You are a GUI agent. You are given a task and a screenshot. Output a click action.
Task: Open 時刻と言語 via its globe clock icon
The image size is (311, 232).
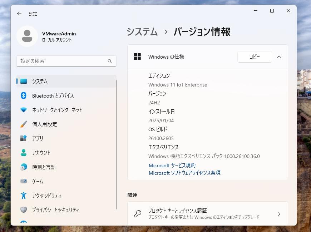24,167
